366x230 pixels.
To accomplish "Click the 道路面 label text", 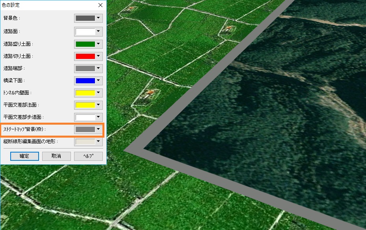I will tap(12, 31).
